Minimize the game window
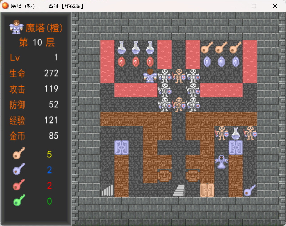This screenshot has width=286, height=226. click(x=233, y=6)
